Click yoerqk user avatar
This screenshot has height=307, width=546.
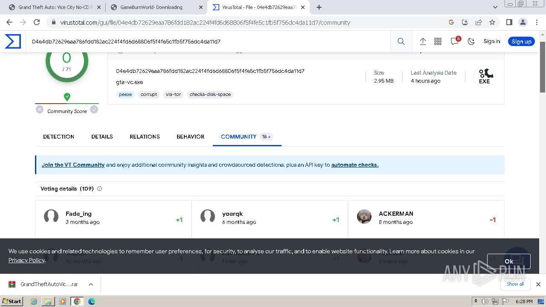(208, 217)
